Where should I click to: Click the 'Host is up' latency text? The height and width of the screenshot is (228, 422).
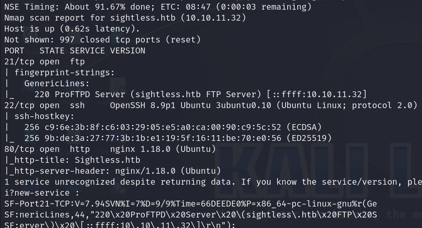(x=72, y=29)
